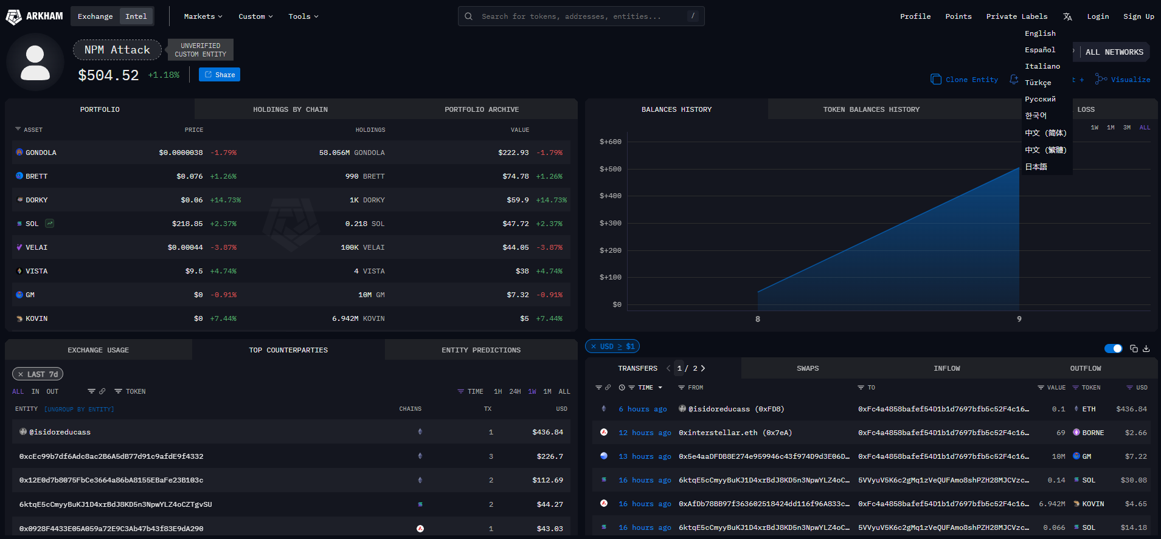Copy transfers using the copy icon

coord(1134,348)
